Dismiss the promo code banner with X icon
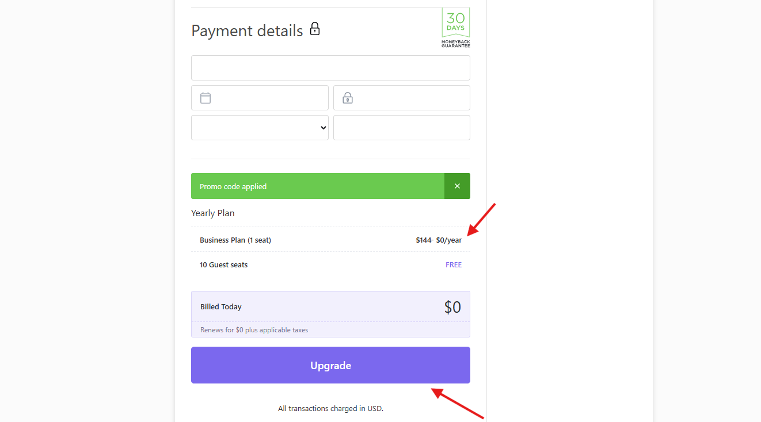This screenshot has height=422, width=761. [x=457, y=186]
